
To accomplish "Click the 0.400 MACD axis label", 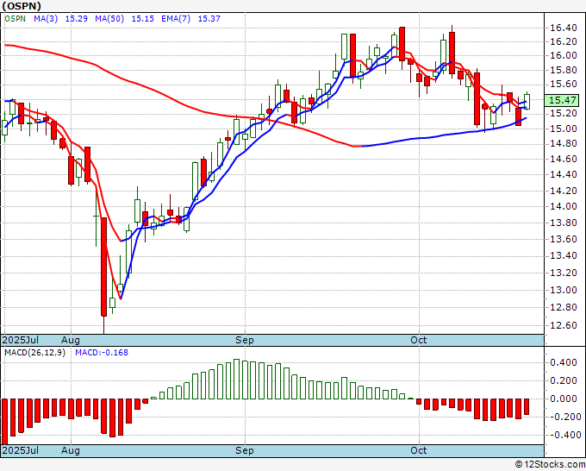I will pyautogui.click(x=565, y=362).
